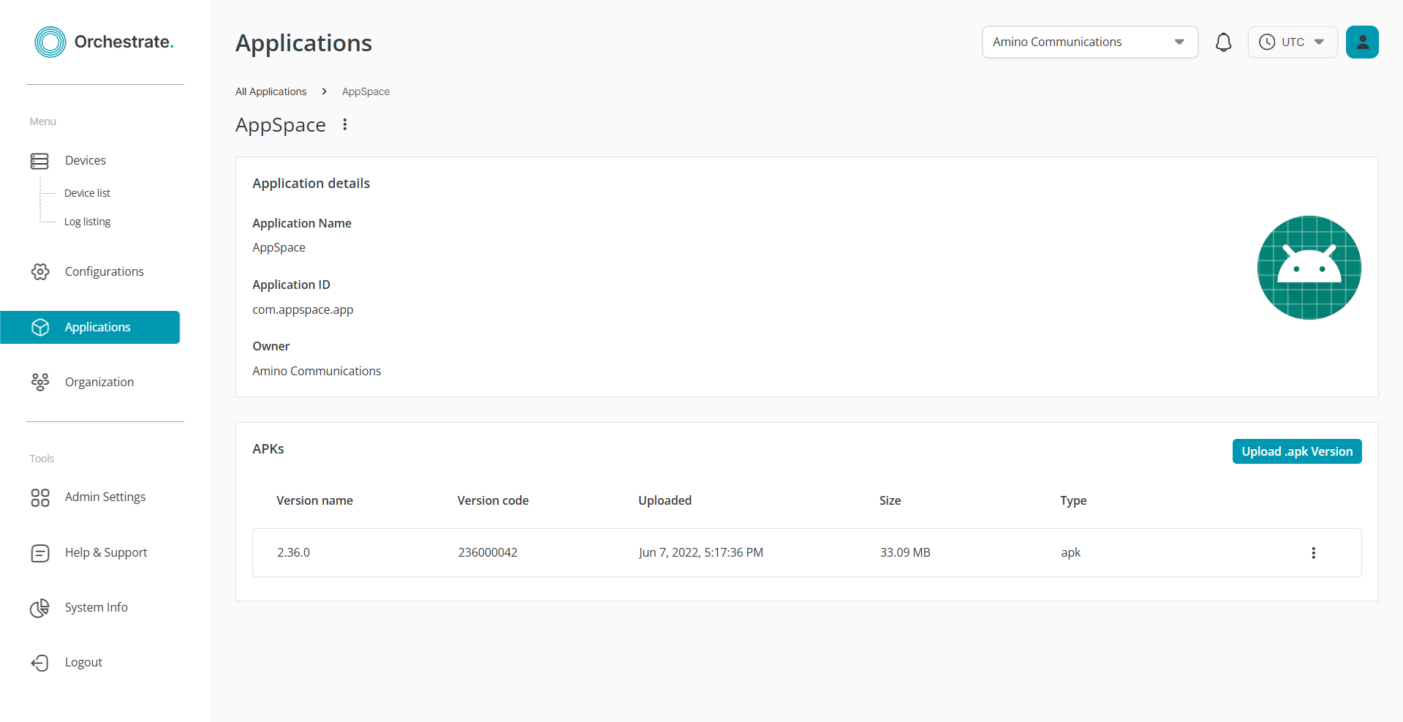Open the AppSpace title kebab menu
Viewport: 1403px width, 722px height.
[345, 125]
